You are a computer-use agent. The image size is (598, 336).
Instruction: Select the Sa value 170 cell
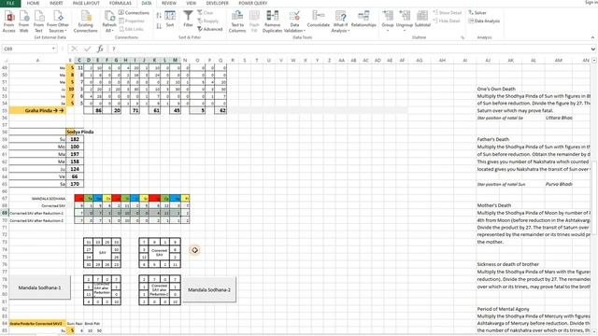tap(75, 184)
